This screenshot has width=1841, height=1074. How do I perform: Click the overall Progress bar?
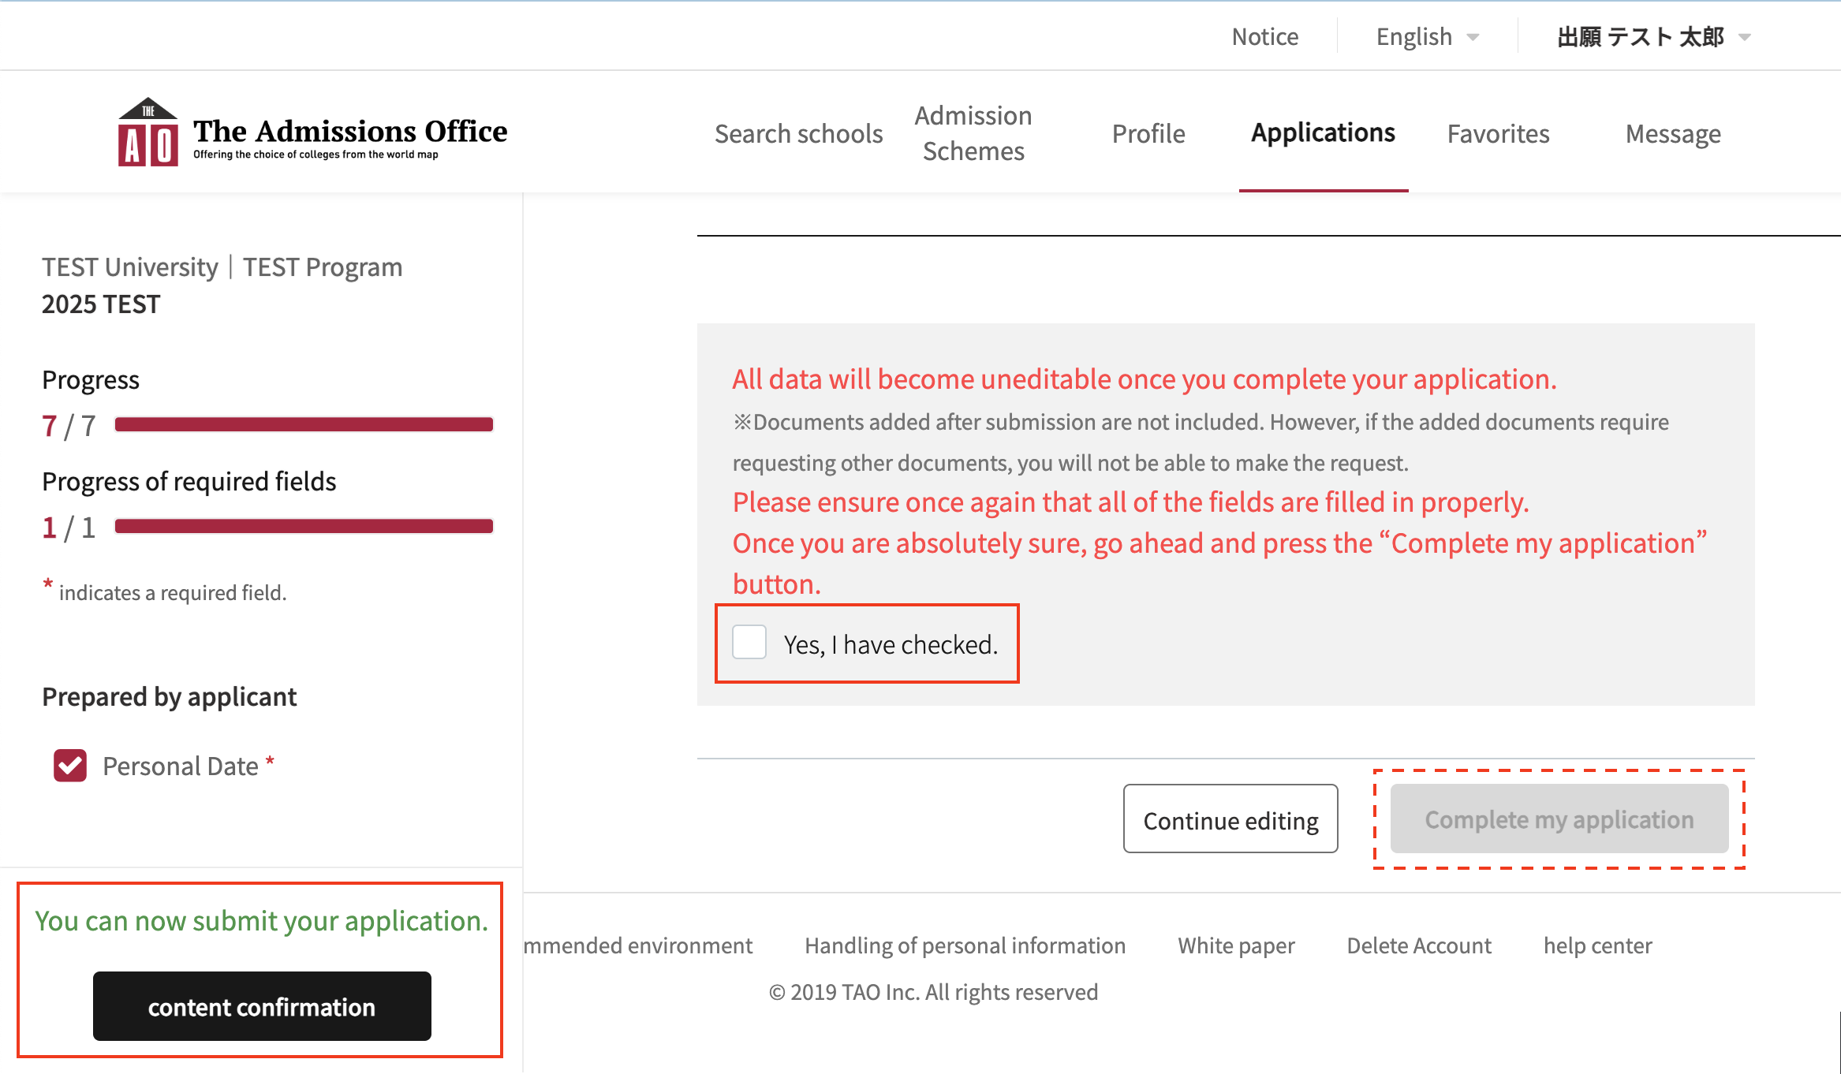point(304,425)
